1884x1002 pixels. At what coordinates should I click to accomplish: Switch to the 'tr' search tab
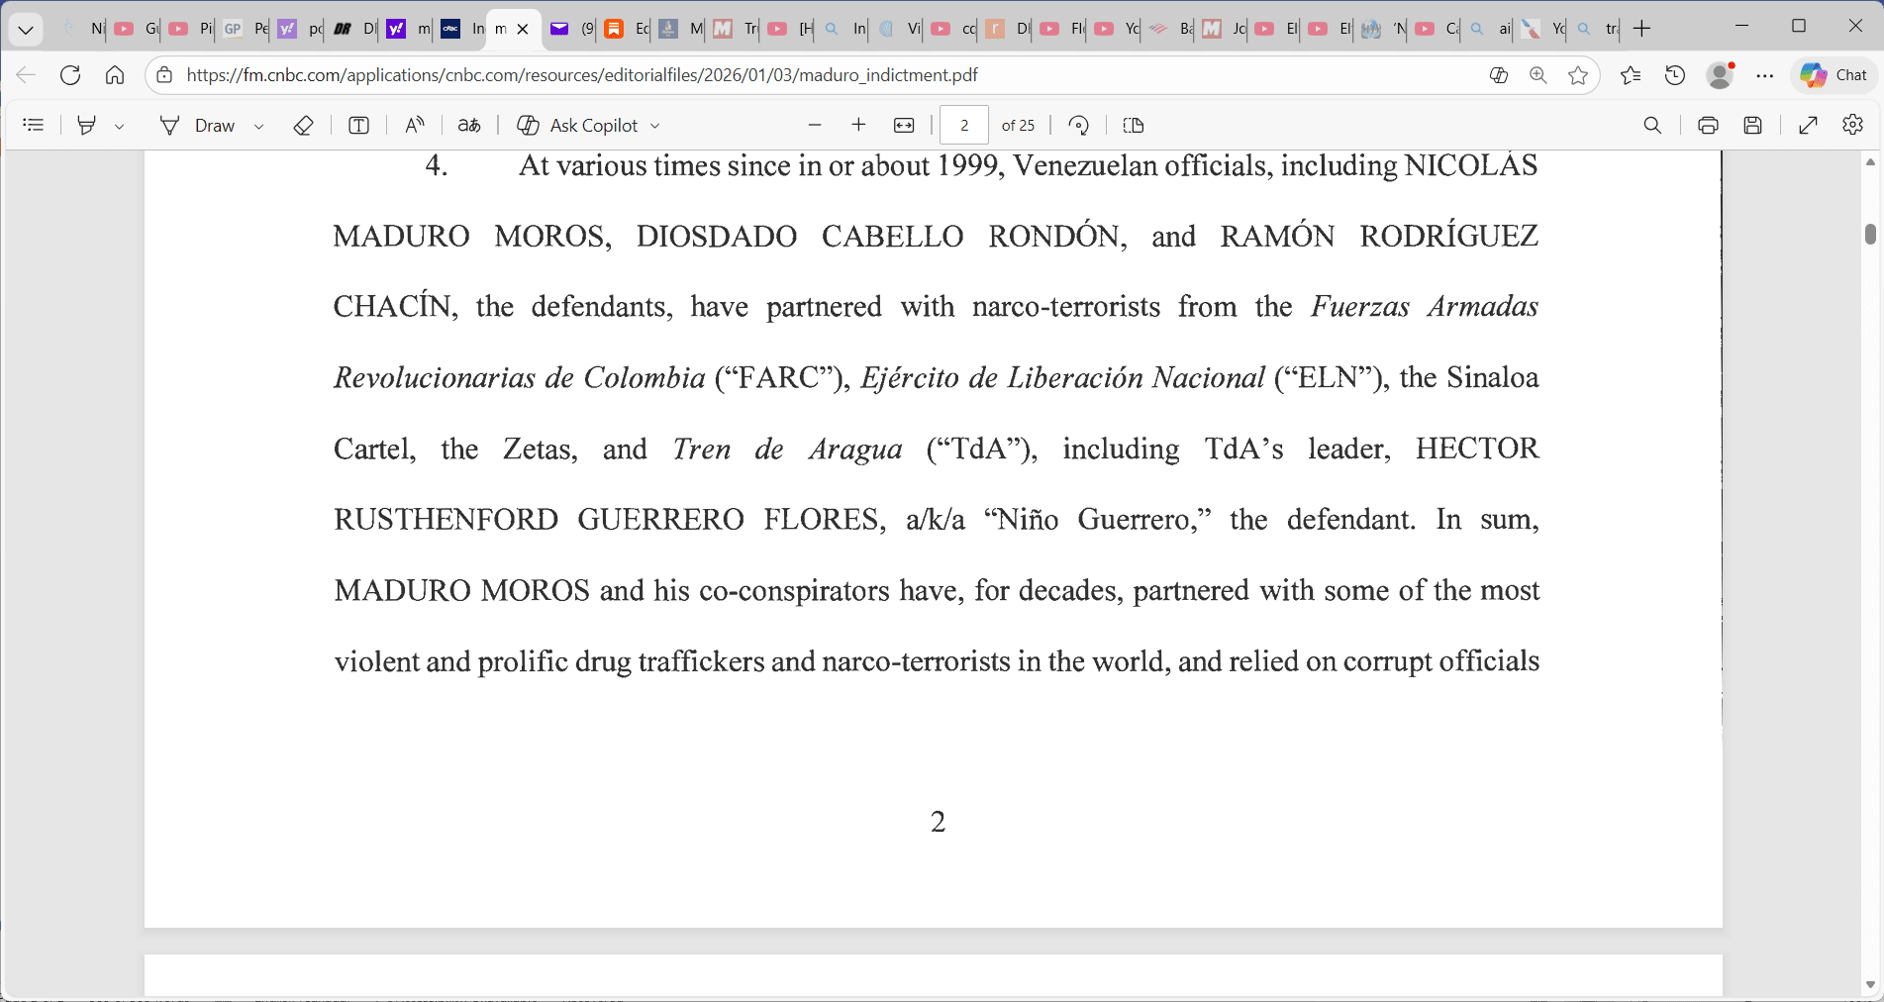point(1596,29)
